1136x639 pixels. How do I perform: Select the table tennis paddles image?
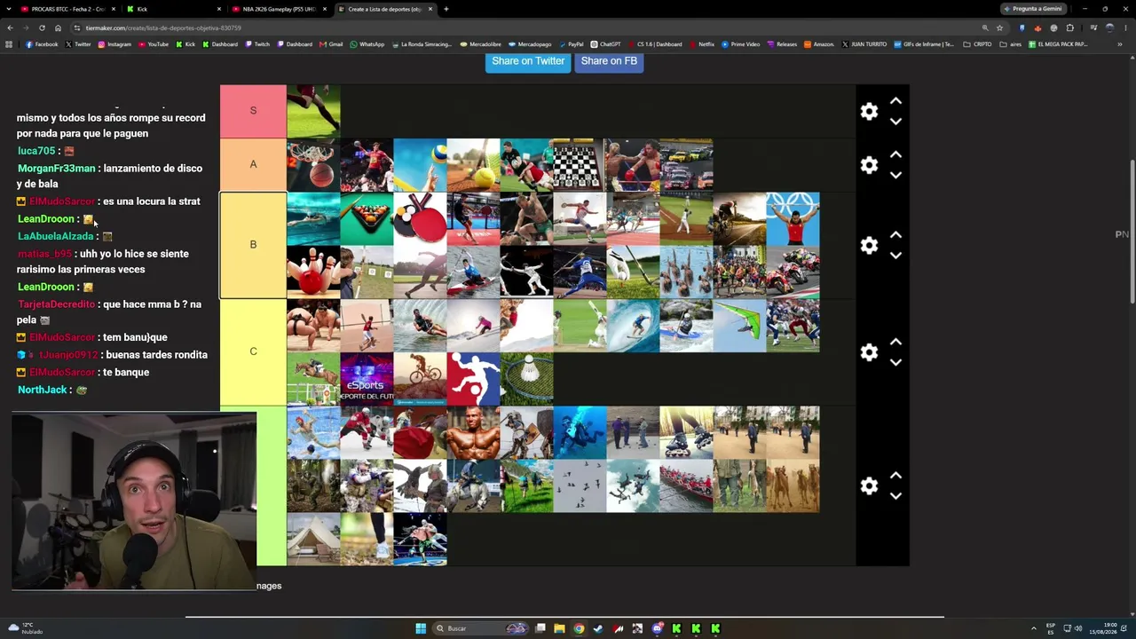pyautogui.click(x=420, y=218)
